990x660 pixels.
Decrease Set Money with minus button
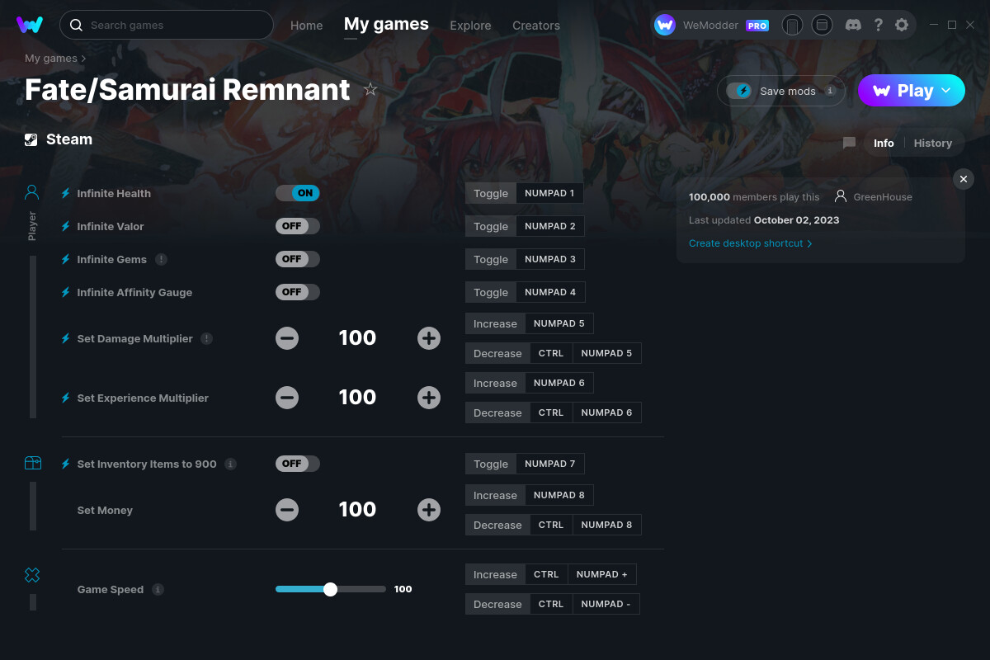[287, 510]
